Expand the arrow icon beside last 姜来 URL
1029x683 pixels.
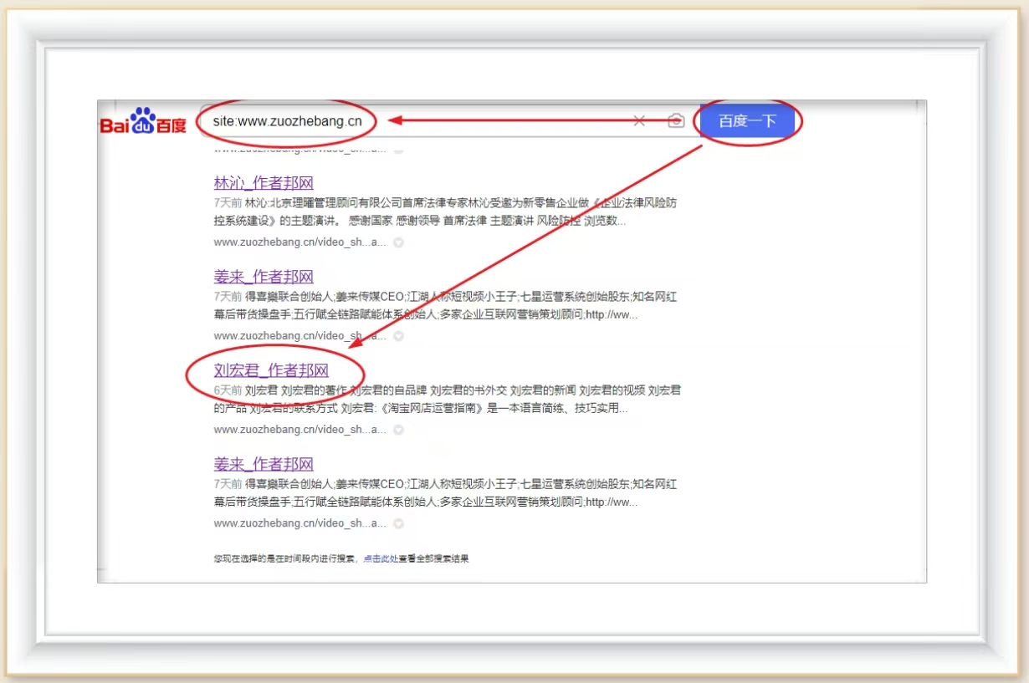pyautogui.click(x=399, y=523)
